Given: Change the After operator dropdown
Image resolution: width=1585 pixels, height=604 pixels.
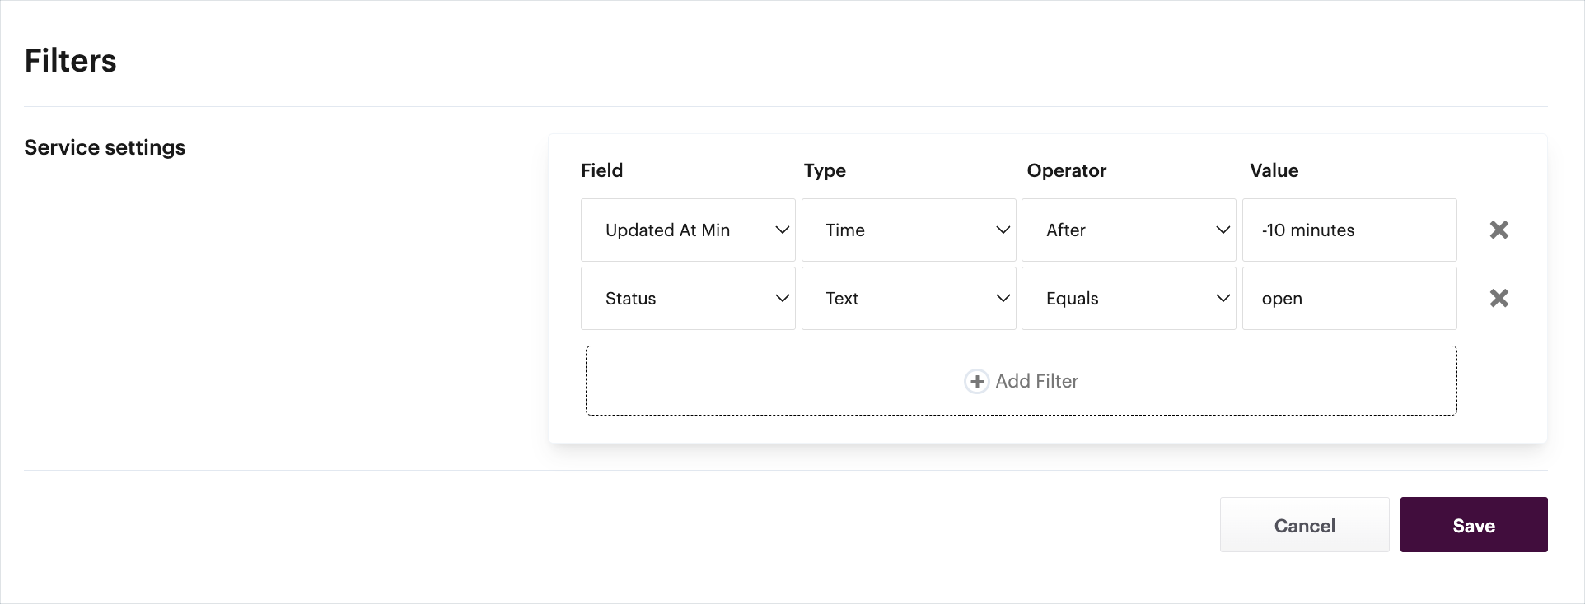Looking at the screenshot, I should (x=1128, y=230).
